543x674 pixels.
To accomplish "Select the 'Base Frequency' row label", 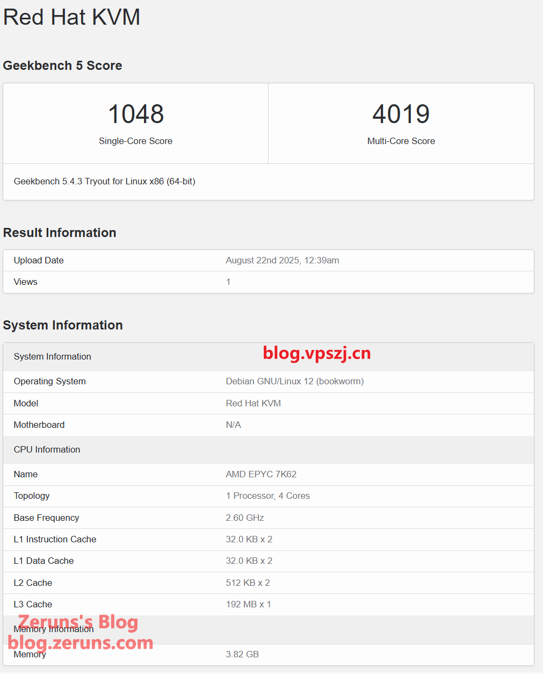I will pos(47,518).
